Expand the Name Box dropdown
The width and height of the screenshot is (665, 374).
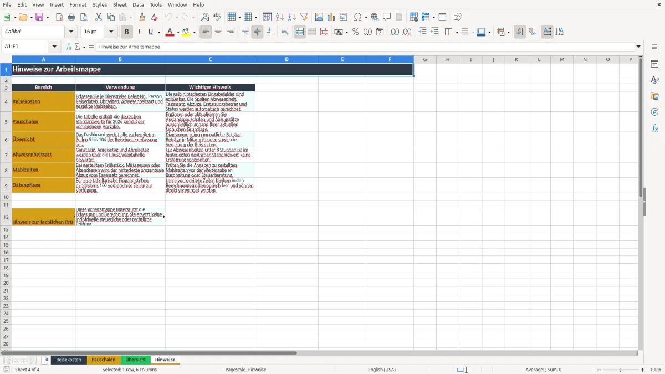point(55,47)
